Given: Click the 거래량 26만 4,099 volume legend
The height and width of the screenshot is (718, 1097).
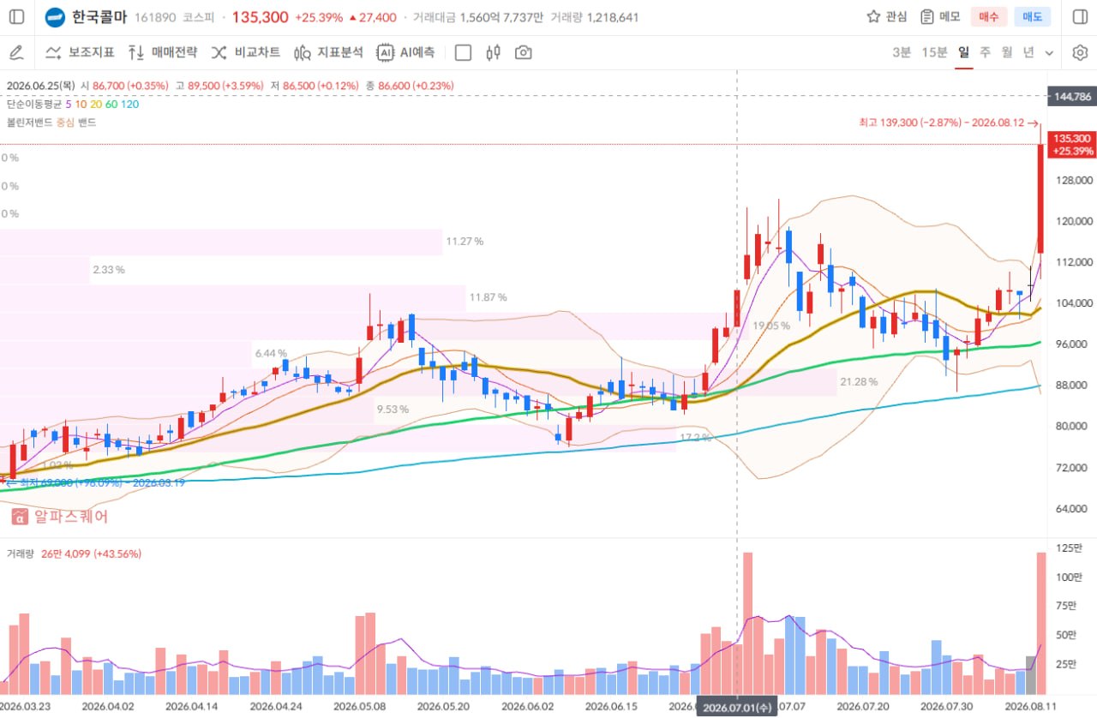Looking at the screenshot, I should click(x=74, y=553).
